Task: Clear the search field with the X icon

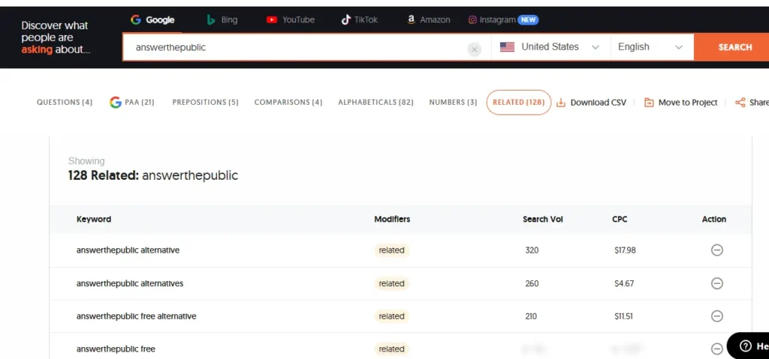Action: click(x=475, y=49)
